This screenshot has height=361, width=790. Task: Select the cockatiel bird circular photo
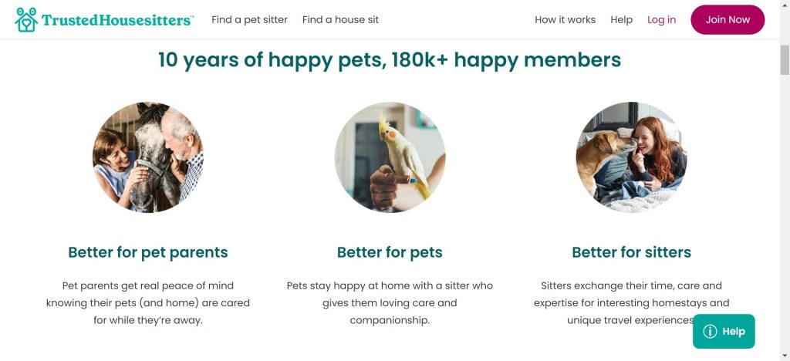click(390, 157)
